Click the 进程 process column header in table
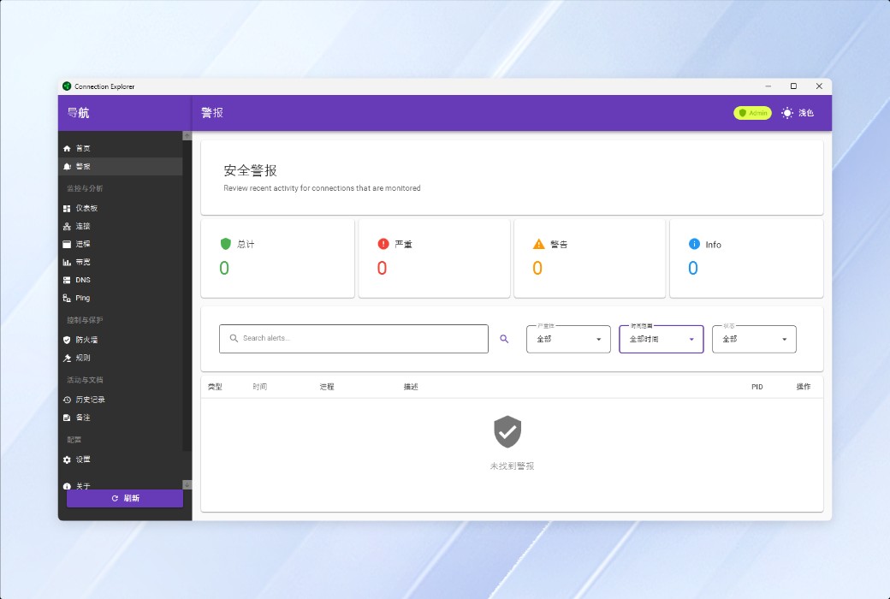 pos(327,387)
